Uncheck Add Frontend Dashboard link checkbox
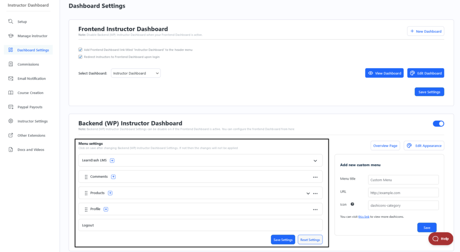The image size is (460, 252). pos(80,49)
